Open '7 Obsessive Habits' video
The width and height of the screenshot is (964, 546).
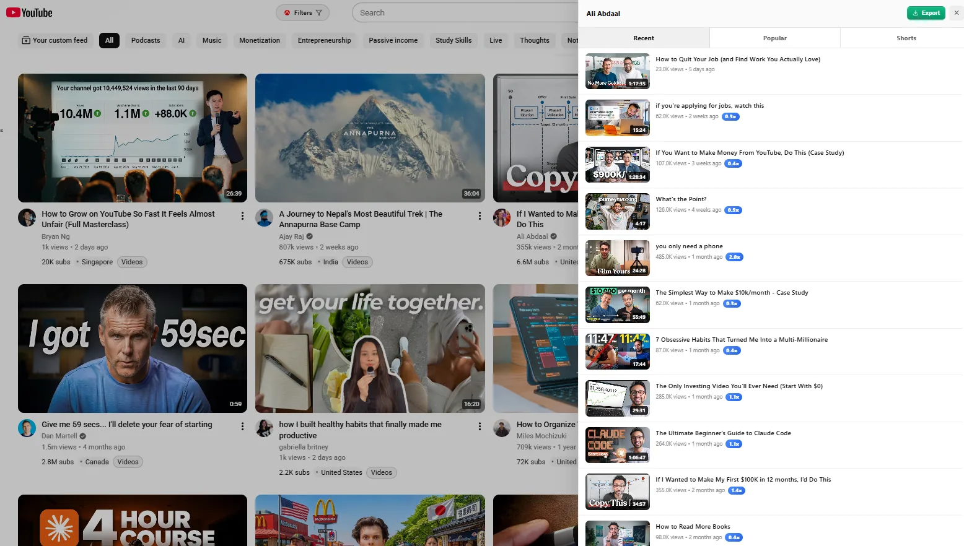tap(742, 340)
